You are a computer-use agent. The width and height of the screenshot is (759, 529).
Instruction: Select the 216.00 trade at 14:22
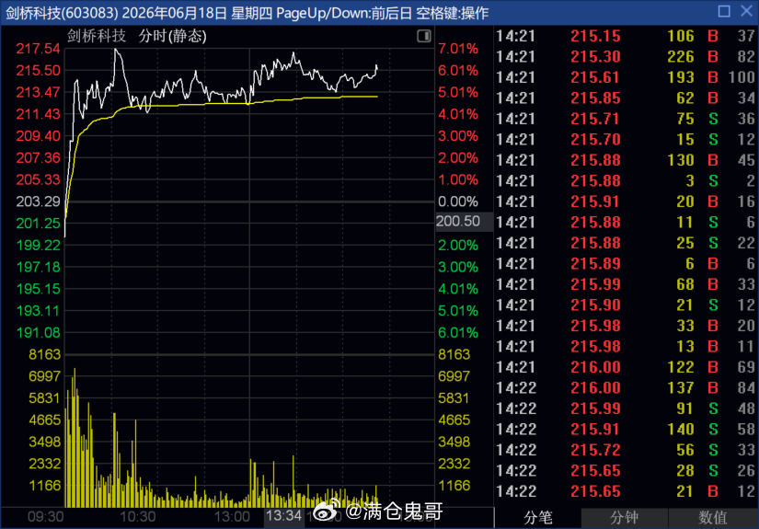tap(626, 387)
